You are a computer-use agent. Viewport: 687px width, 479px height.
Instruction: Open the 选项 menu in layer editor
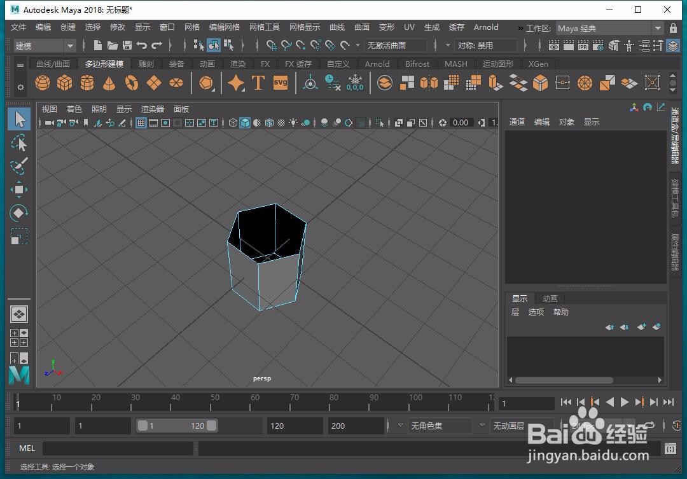pyautogui.click(x=536, y=312)
